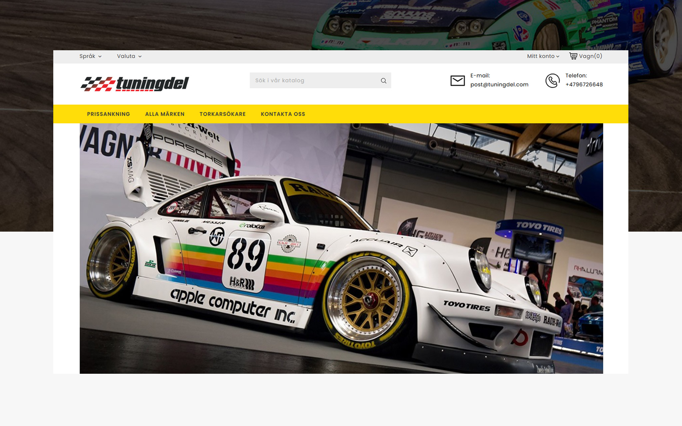
Task: Click the tuningdel logo
Action: (x=135, y=84)
